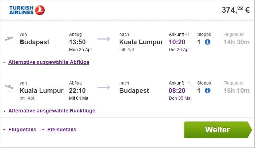The height and width of the screenshot is (148, 255).
Task: Expand Flugdetails section
Action: point(22,129)
